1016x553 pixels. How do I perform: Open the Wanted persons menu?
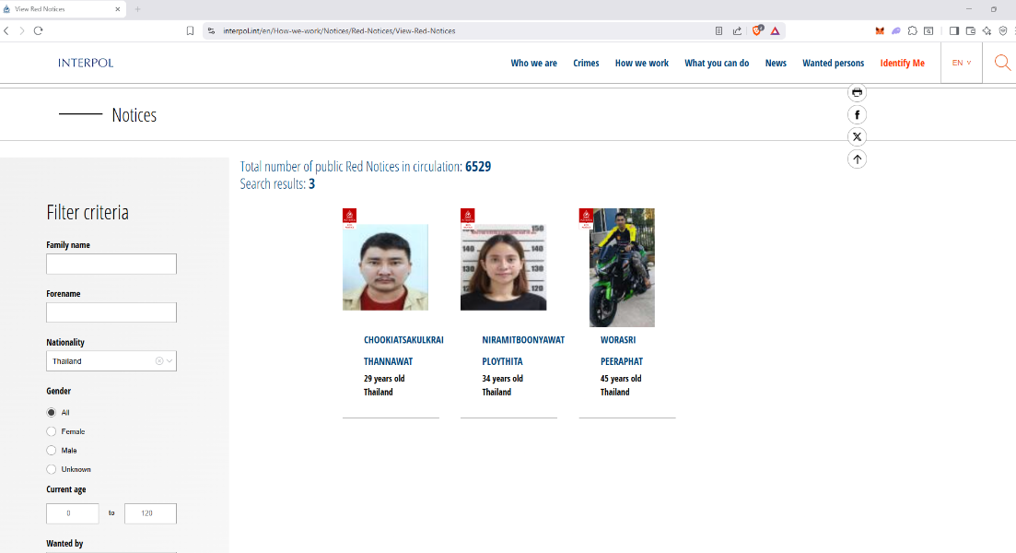(833, 64)
